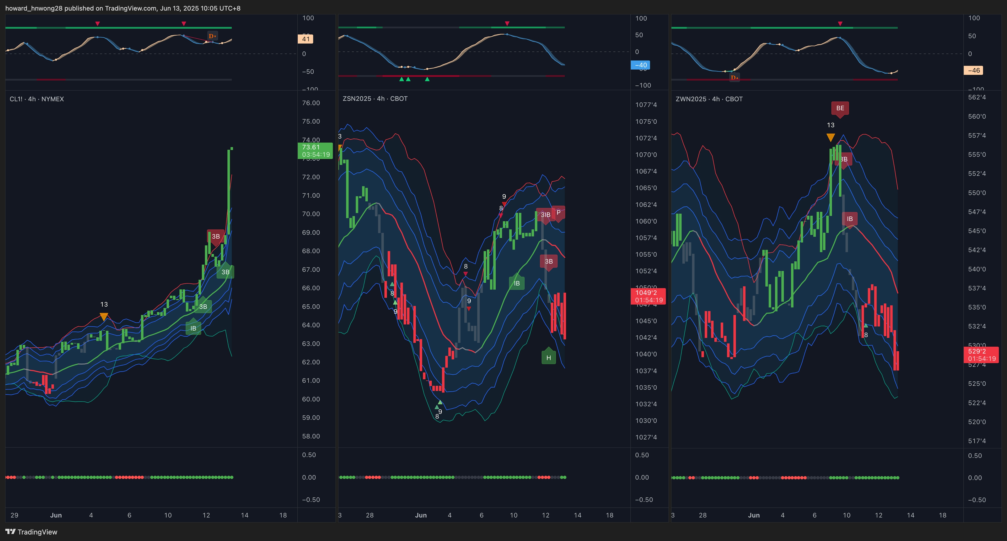The image size is (1007, 541).
Task: Click the red P marker on soybean chart
Action: click(558, 212)
